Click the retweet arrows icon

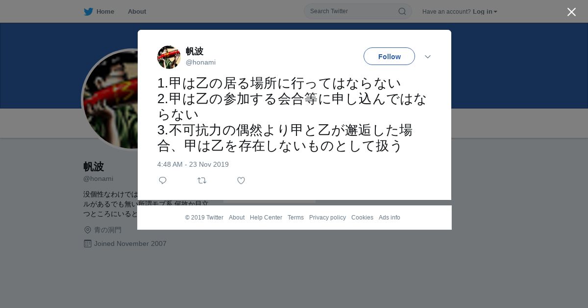(202, 180)
